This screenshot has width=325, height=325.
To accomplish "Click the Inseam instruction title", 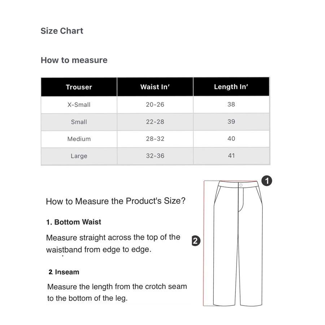I will pos(64,272).
